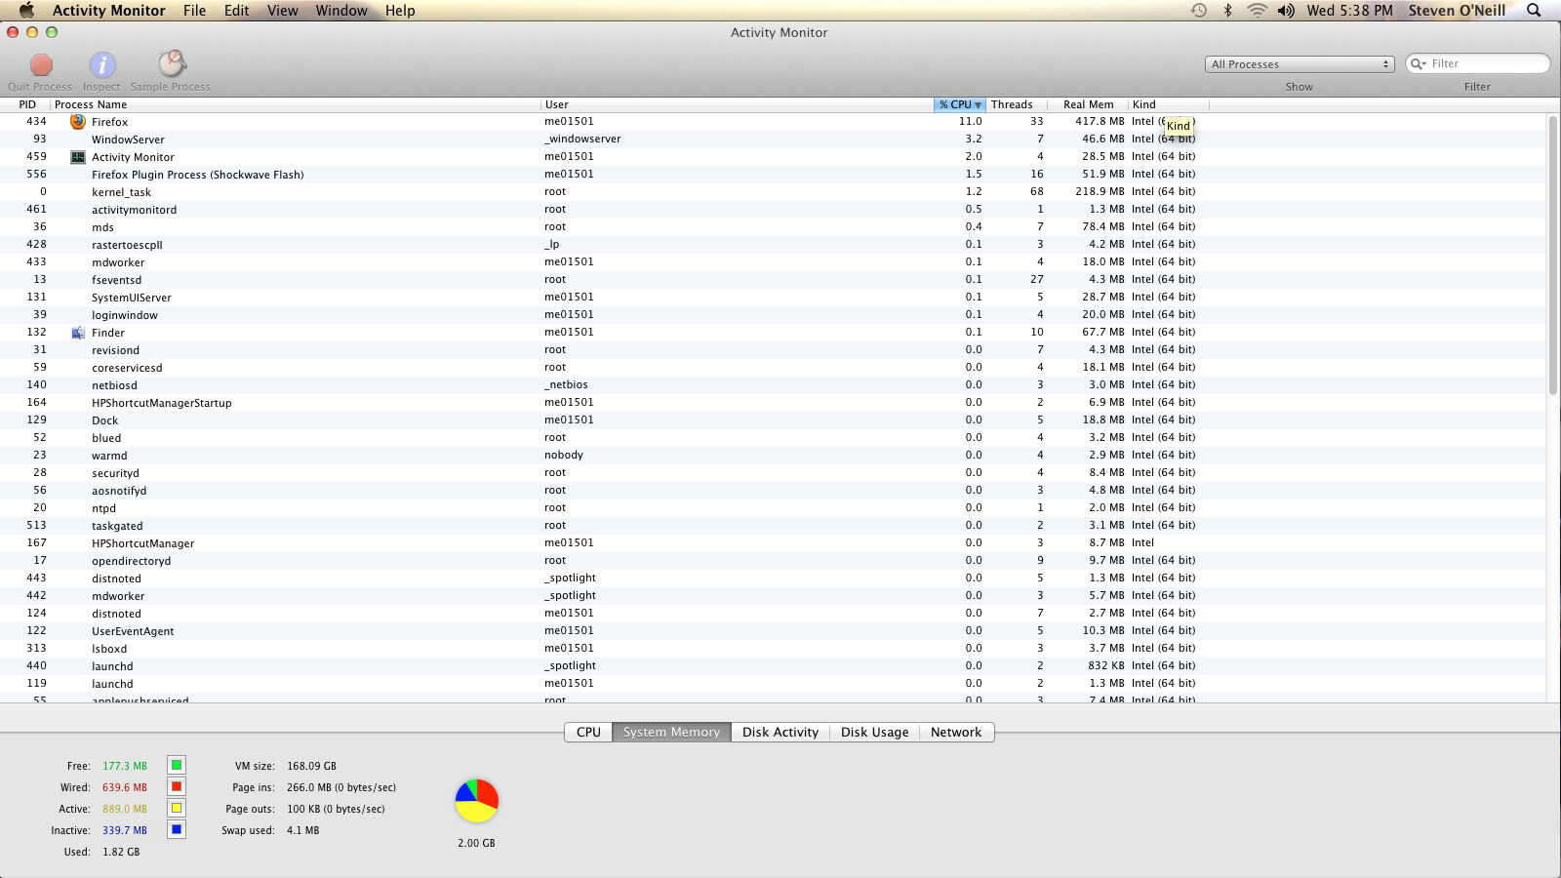Show the Disk Usage tab
This screenshot has width=1561, height=878.
875,732
